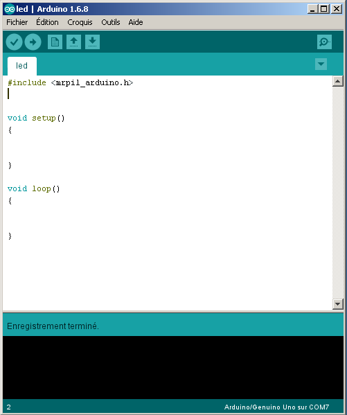Save the sketch with the down-arrow icon
Screen dimensions: 347x415
tap(92, 42)
